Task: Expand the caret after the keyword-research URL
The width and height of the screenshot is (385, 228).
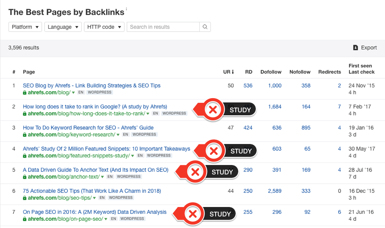Action: tap(118, 135)
